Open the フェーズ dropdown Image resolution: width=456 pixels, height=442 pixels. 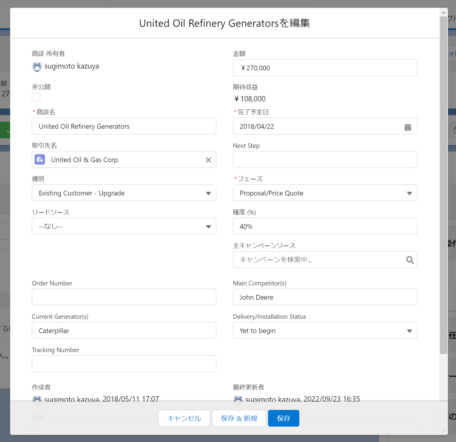[325, 193]
